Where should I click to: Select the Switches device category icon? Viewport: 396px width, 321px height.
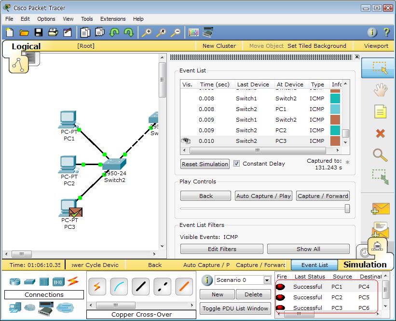click(x=29, y=281)
